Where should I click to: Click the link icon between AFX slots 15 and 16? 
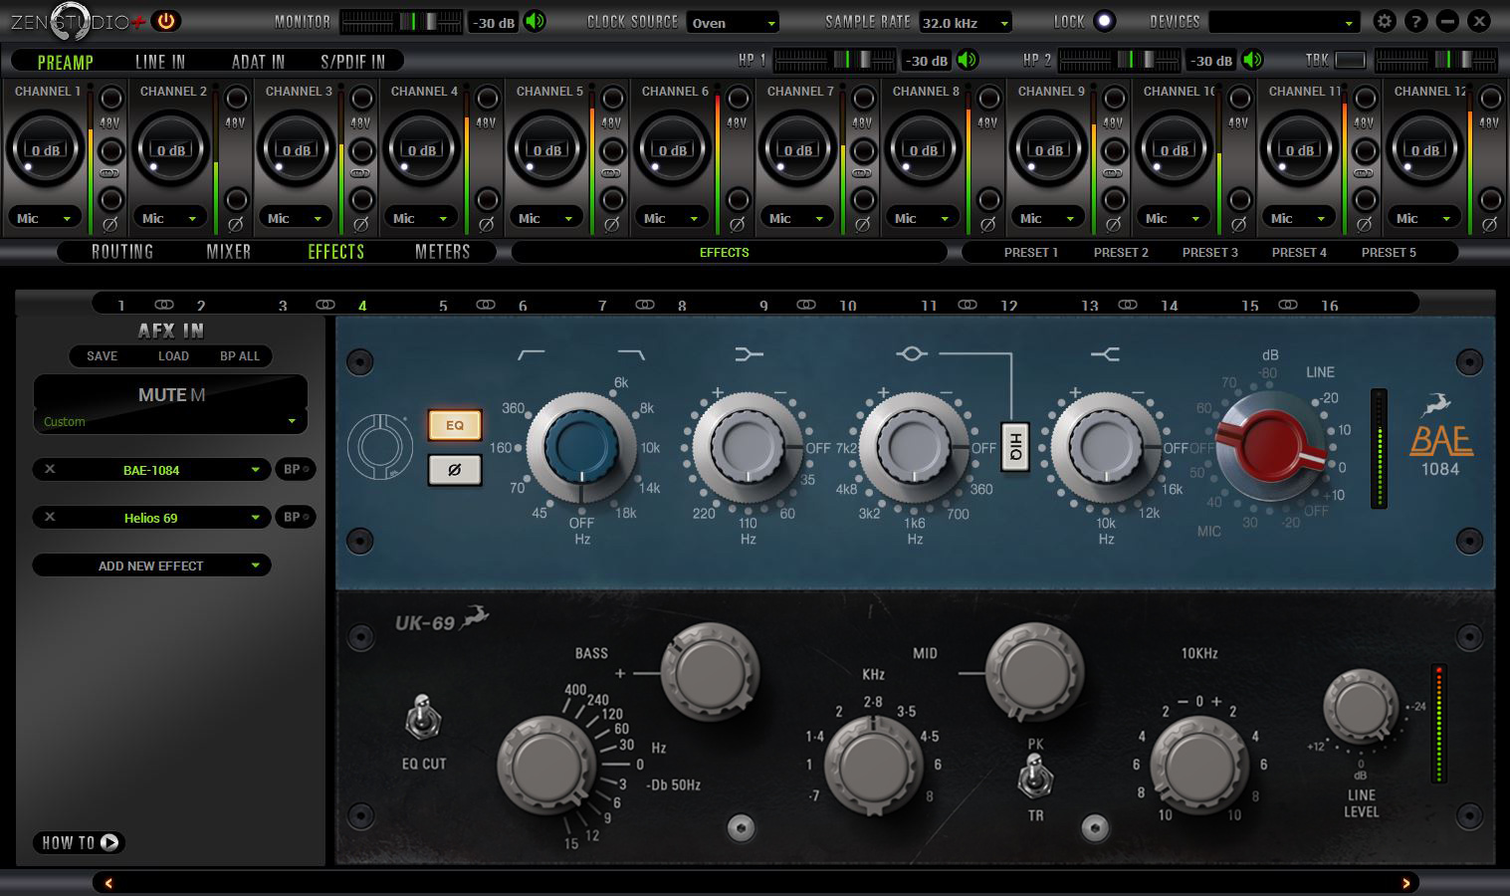coord(1288,305)
